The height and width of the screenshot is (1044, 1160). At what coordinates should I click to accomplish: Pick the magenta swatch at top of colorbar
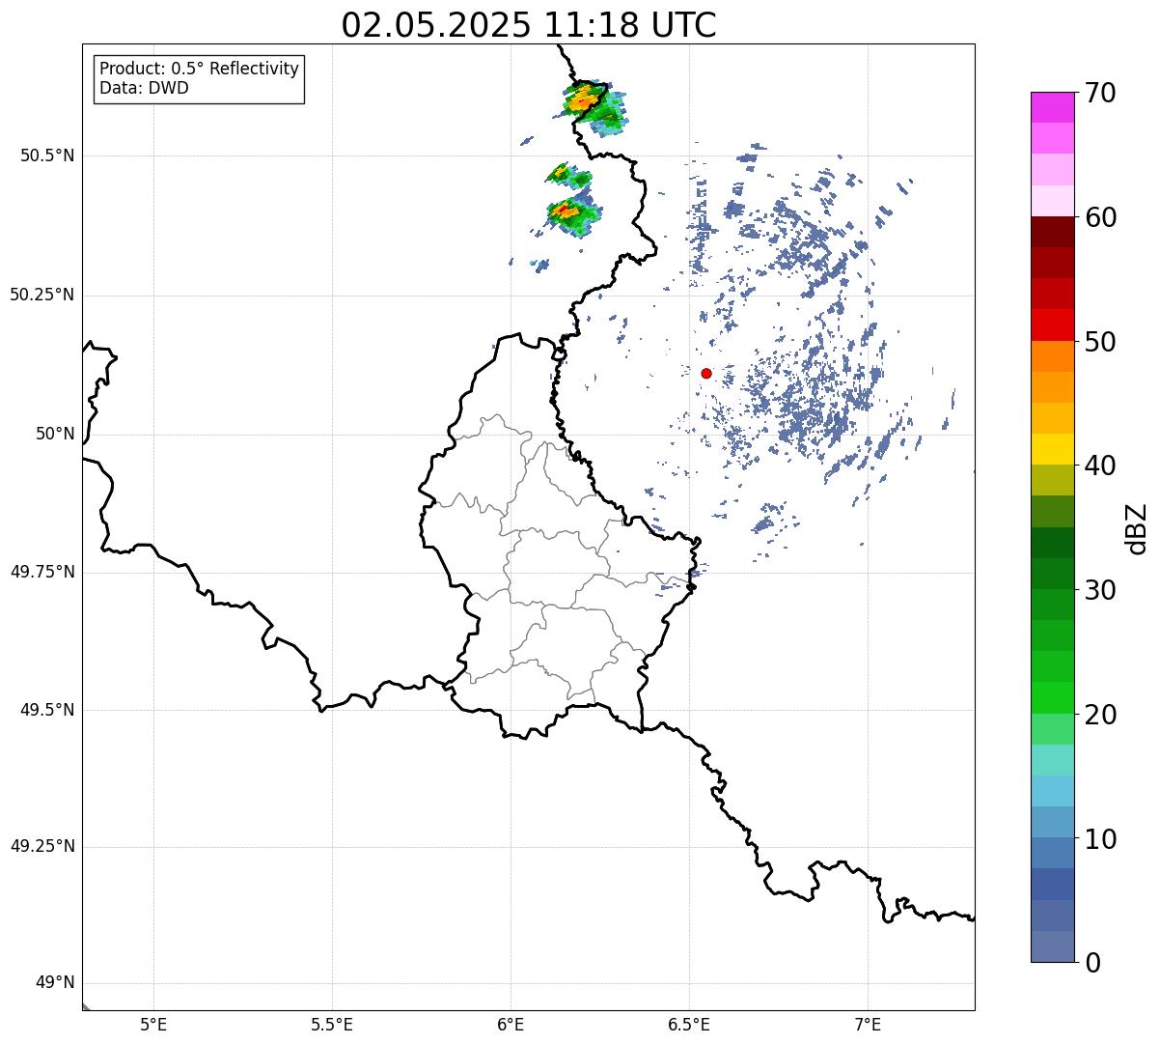click(x=1053, y=107)
